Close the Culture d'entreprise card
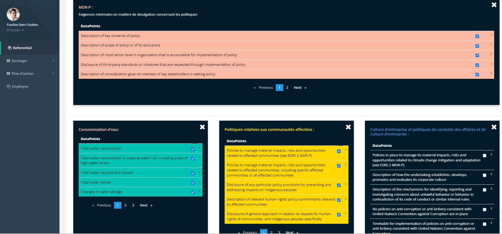Screen dimensions: 502x234 tap(494, 127)
